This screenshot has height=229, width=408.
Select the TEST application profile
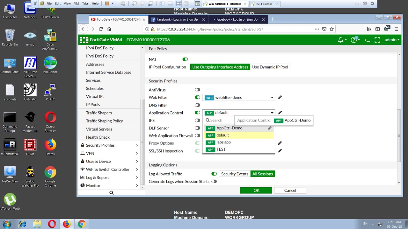tap(238, 149)
